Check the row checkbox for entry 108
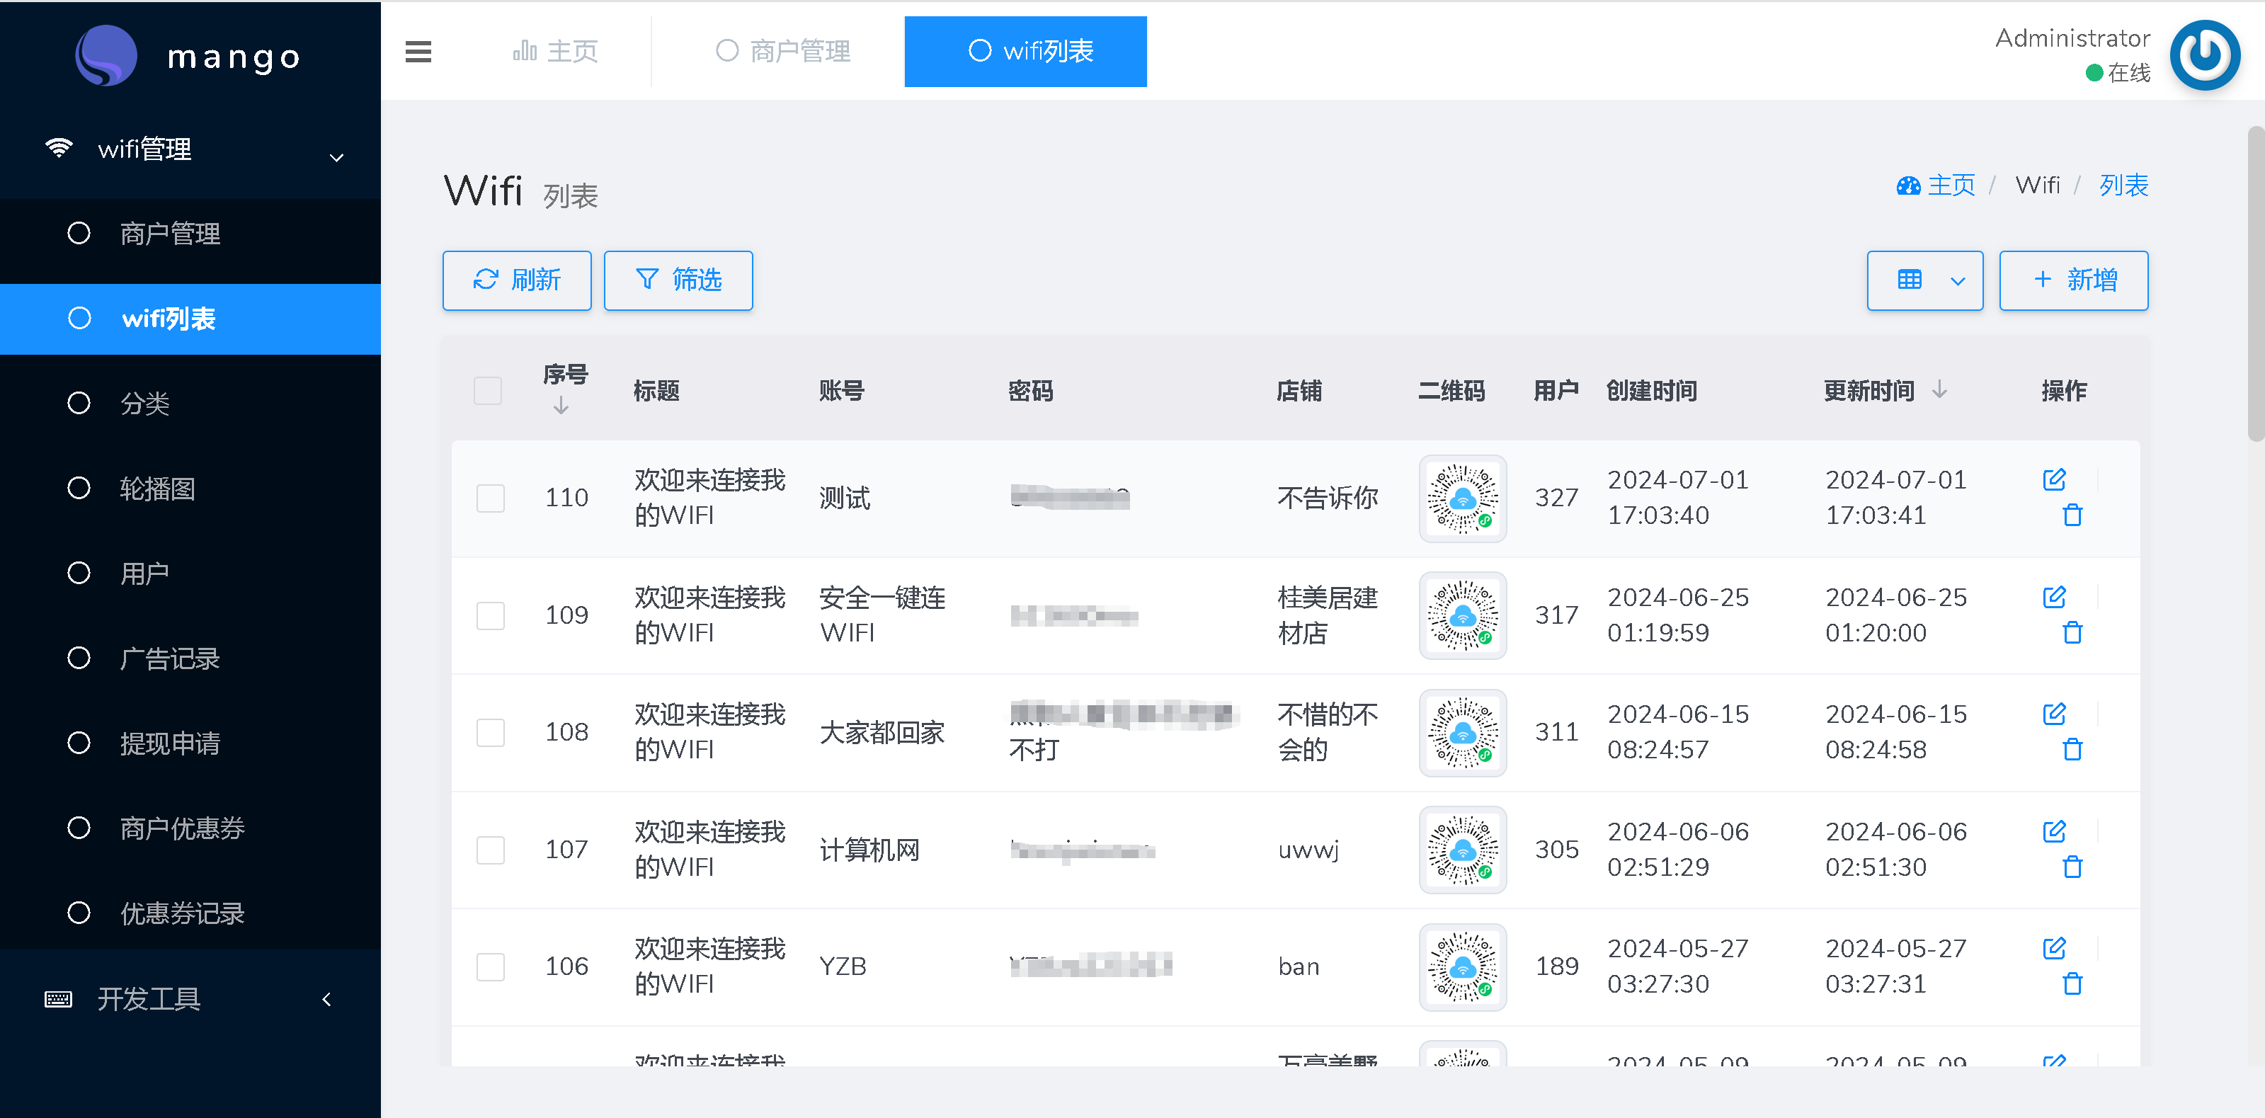 coord(490,732)
